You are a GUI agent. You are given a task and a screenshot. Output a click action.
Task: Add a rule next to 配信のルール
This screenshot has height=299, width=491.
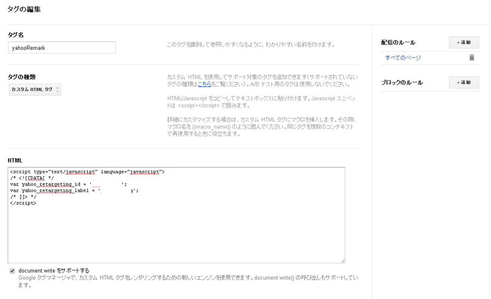[x=464, y=42]
